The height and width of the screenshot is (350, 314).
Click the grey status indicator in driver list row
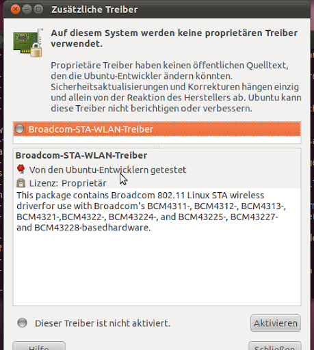20,129
